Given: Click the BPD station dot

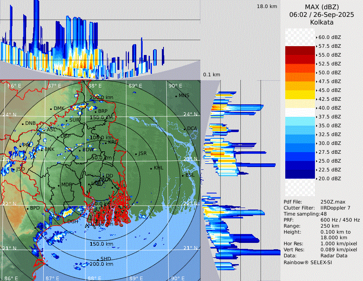Looking at the screenshot, I should 28,208.
